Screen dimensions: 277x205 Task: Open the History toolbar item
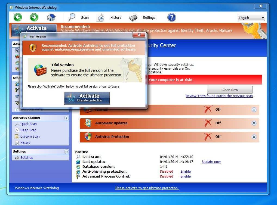[116, 17]
